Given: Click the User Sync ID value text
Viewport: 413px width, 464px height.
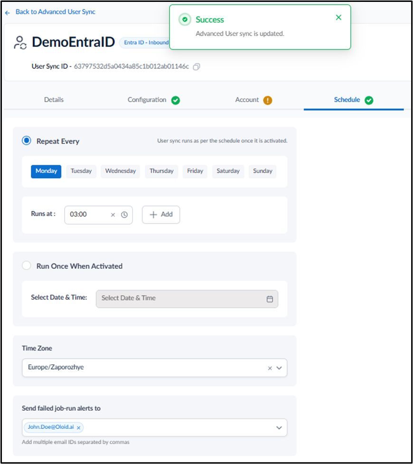Looking at the screenshot, I should (131, 66).
